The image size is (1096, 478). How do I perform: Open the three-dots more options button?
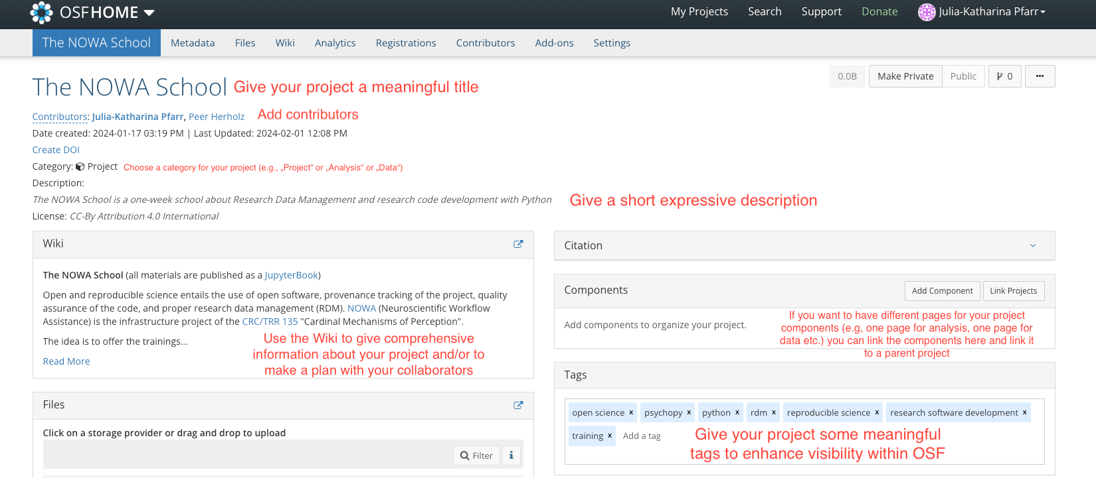pyautogui.click(x=1040, y=76)
